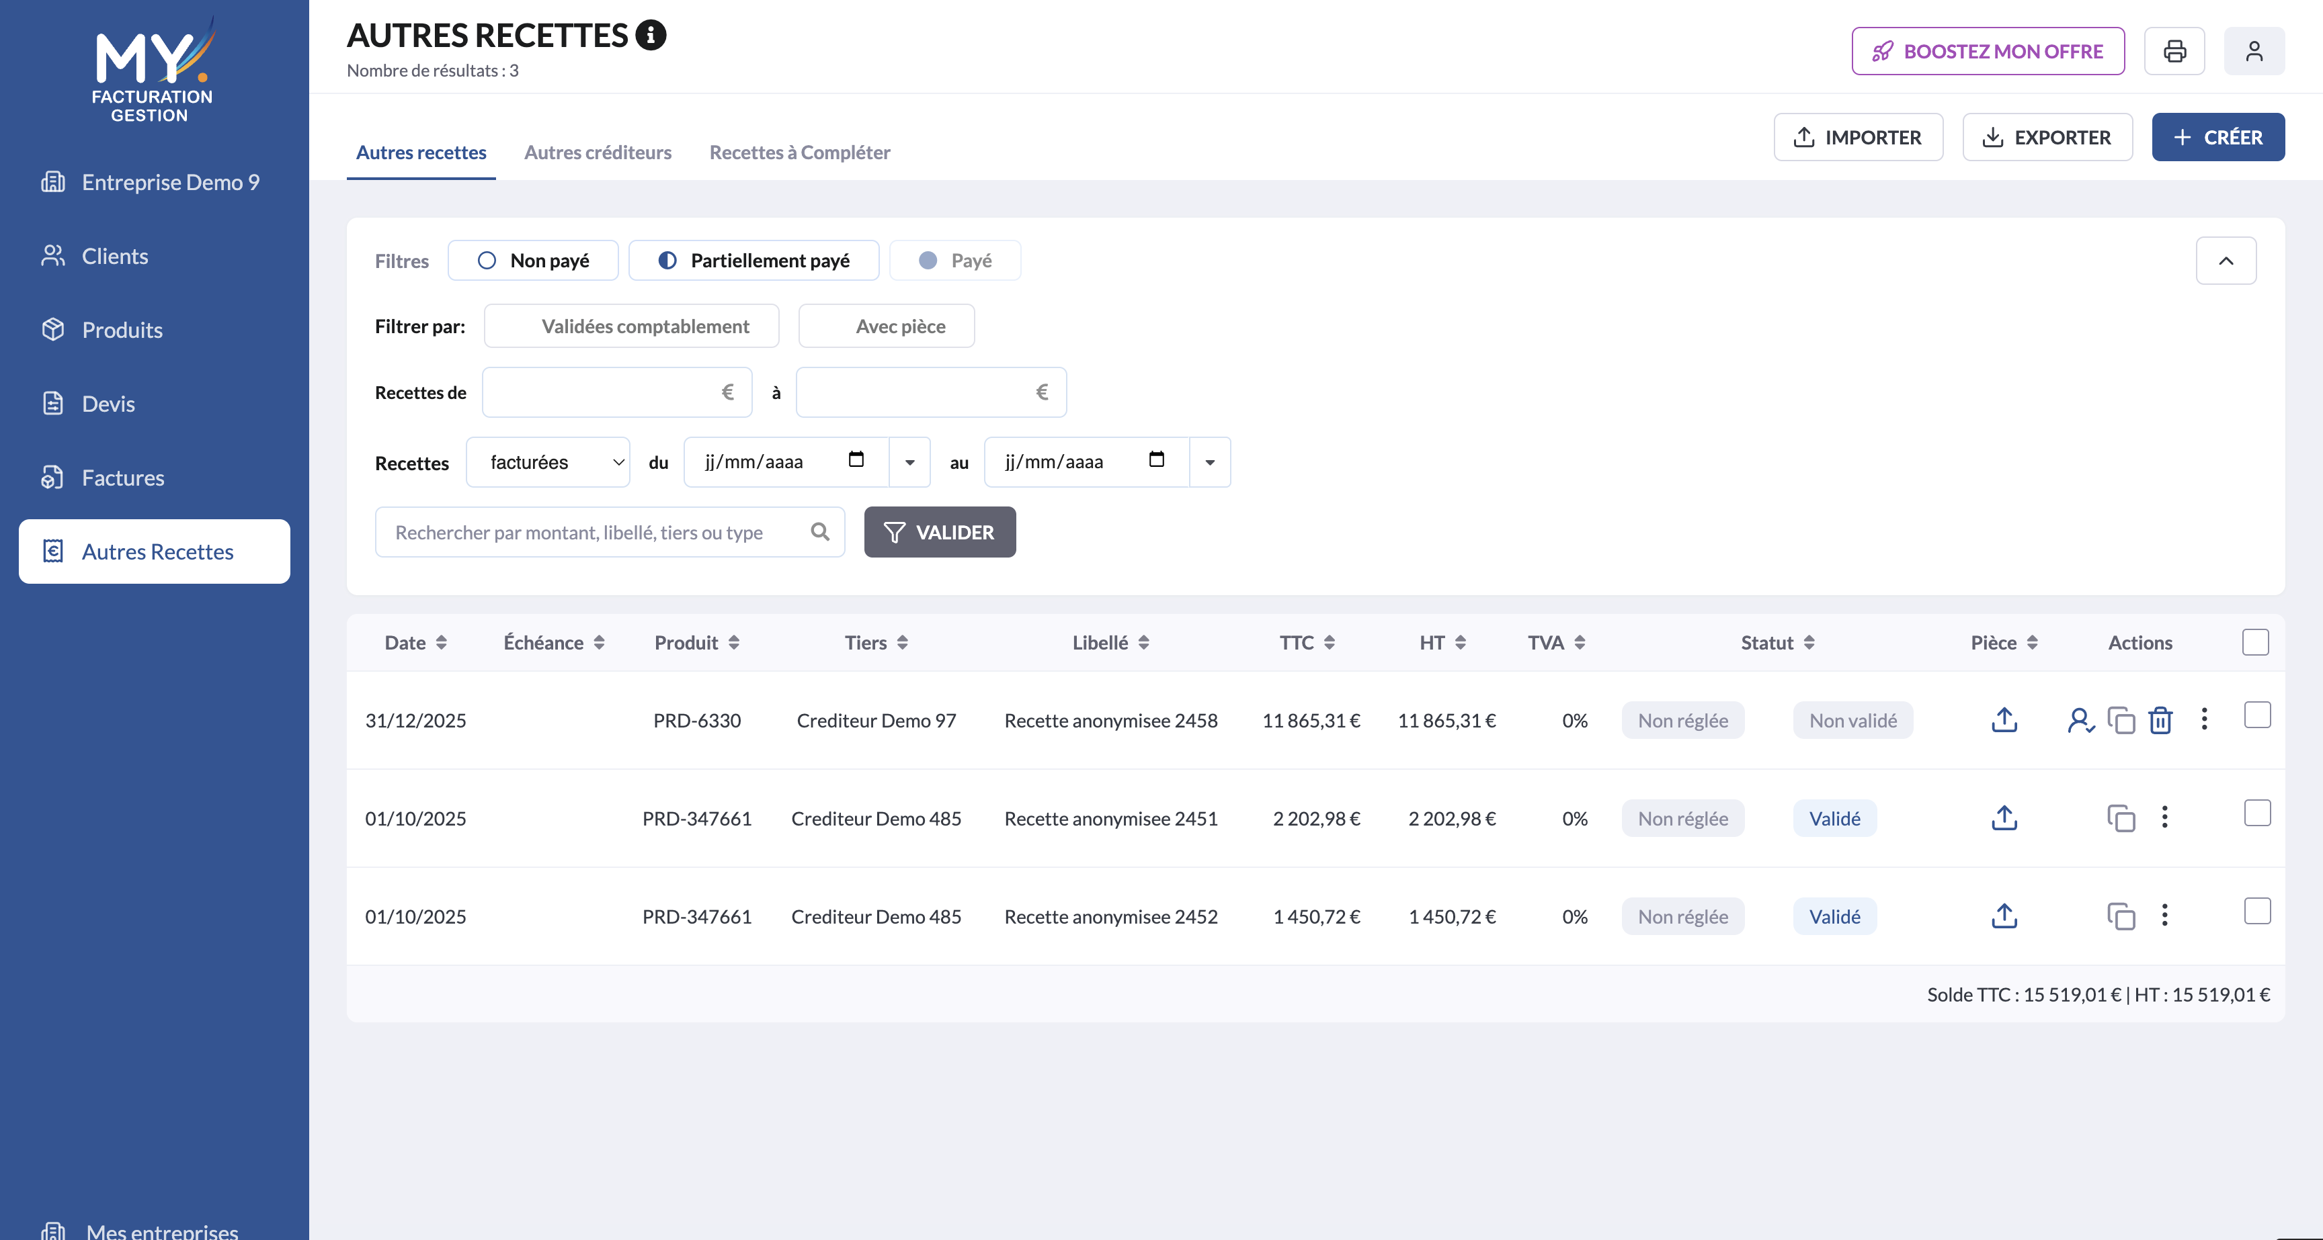The image size is (2323, 1240).
Task: Go to Produits in the sidebar
Action: (154, 330)
